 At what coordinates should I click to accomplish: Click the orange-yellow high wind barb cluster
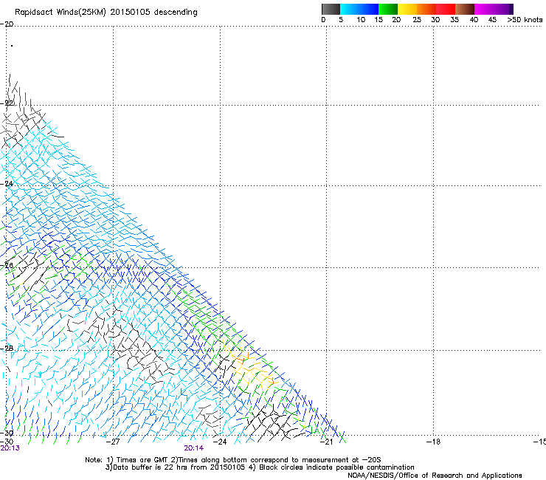(x=254, y=369)
